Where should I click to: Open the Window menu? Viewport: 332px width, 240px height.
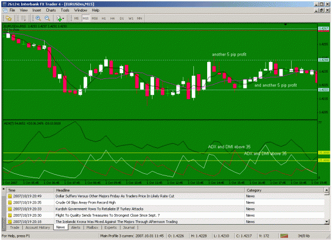[x=81, y=10]
